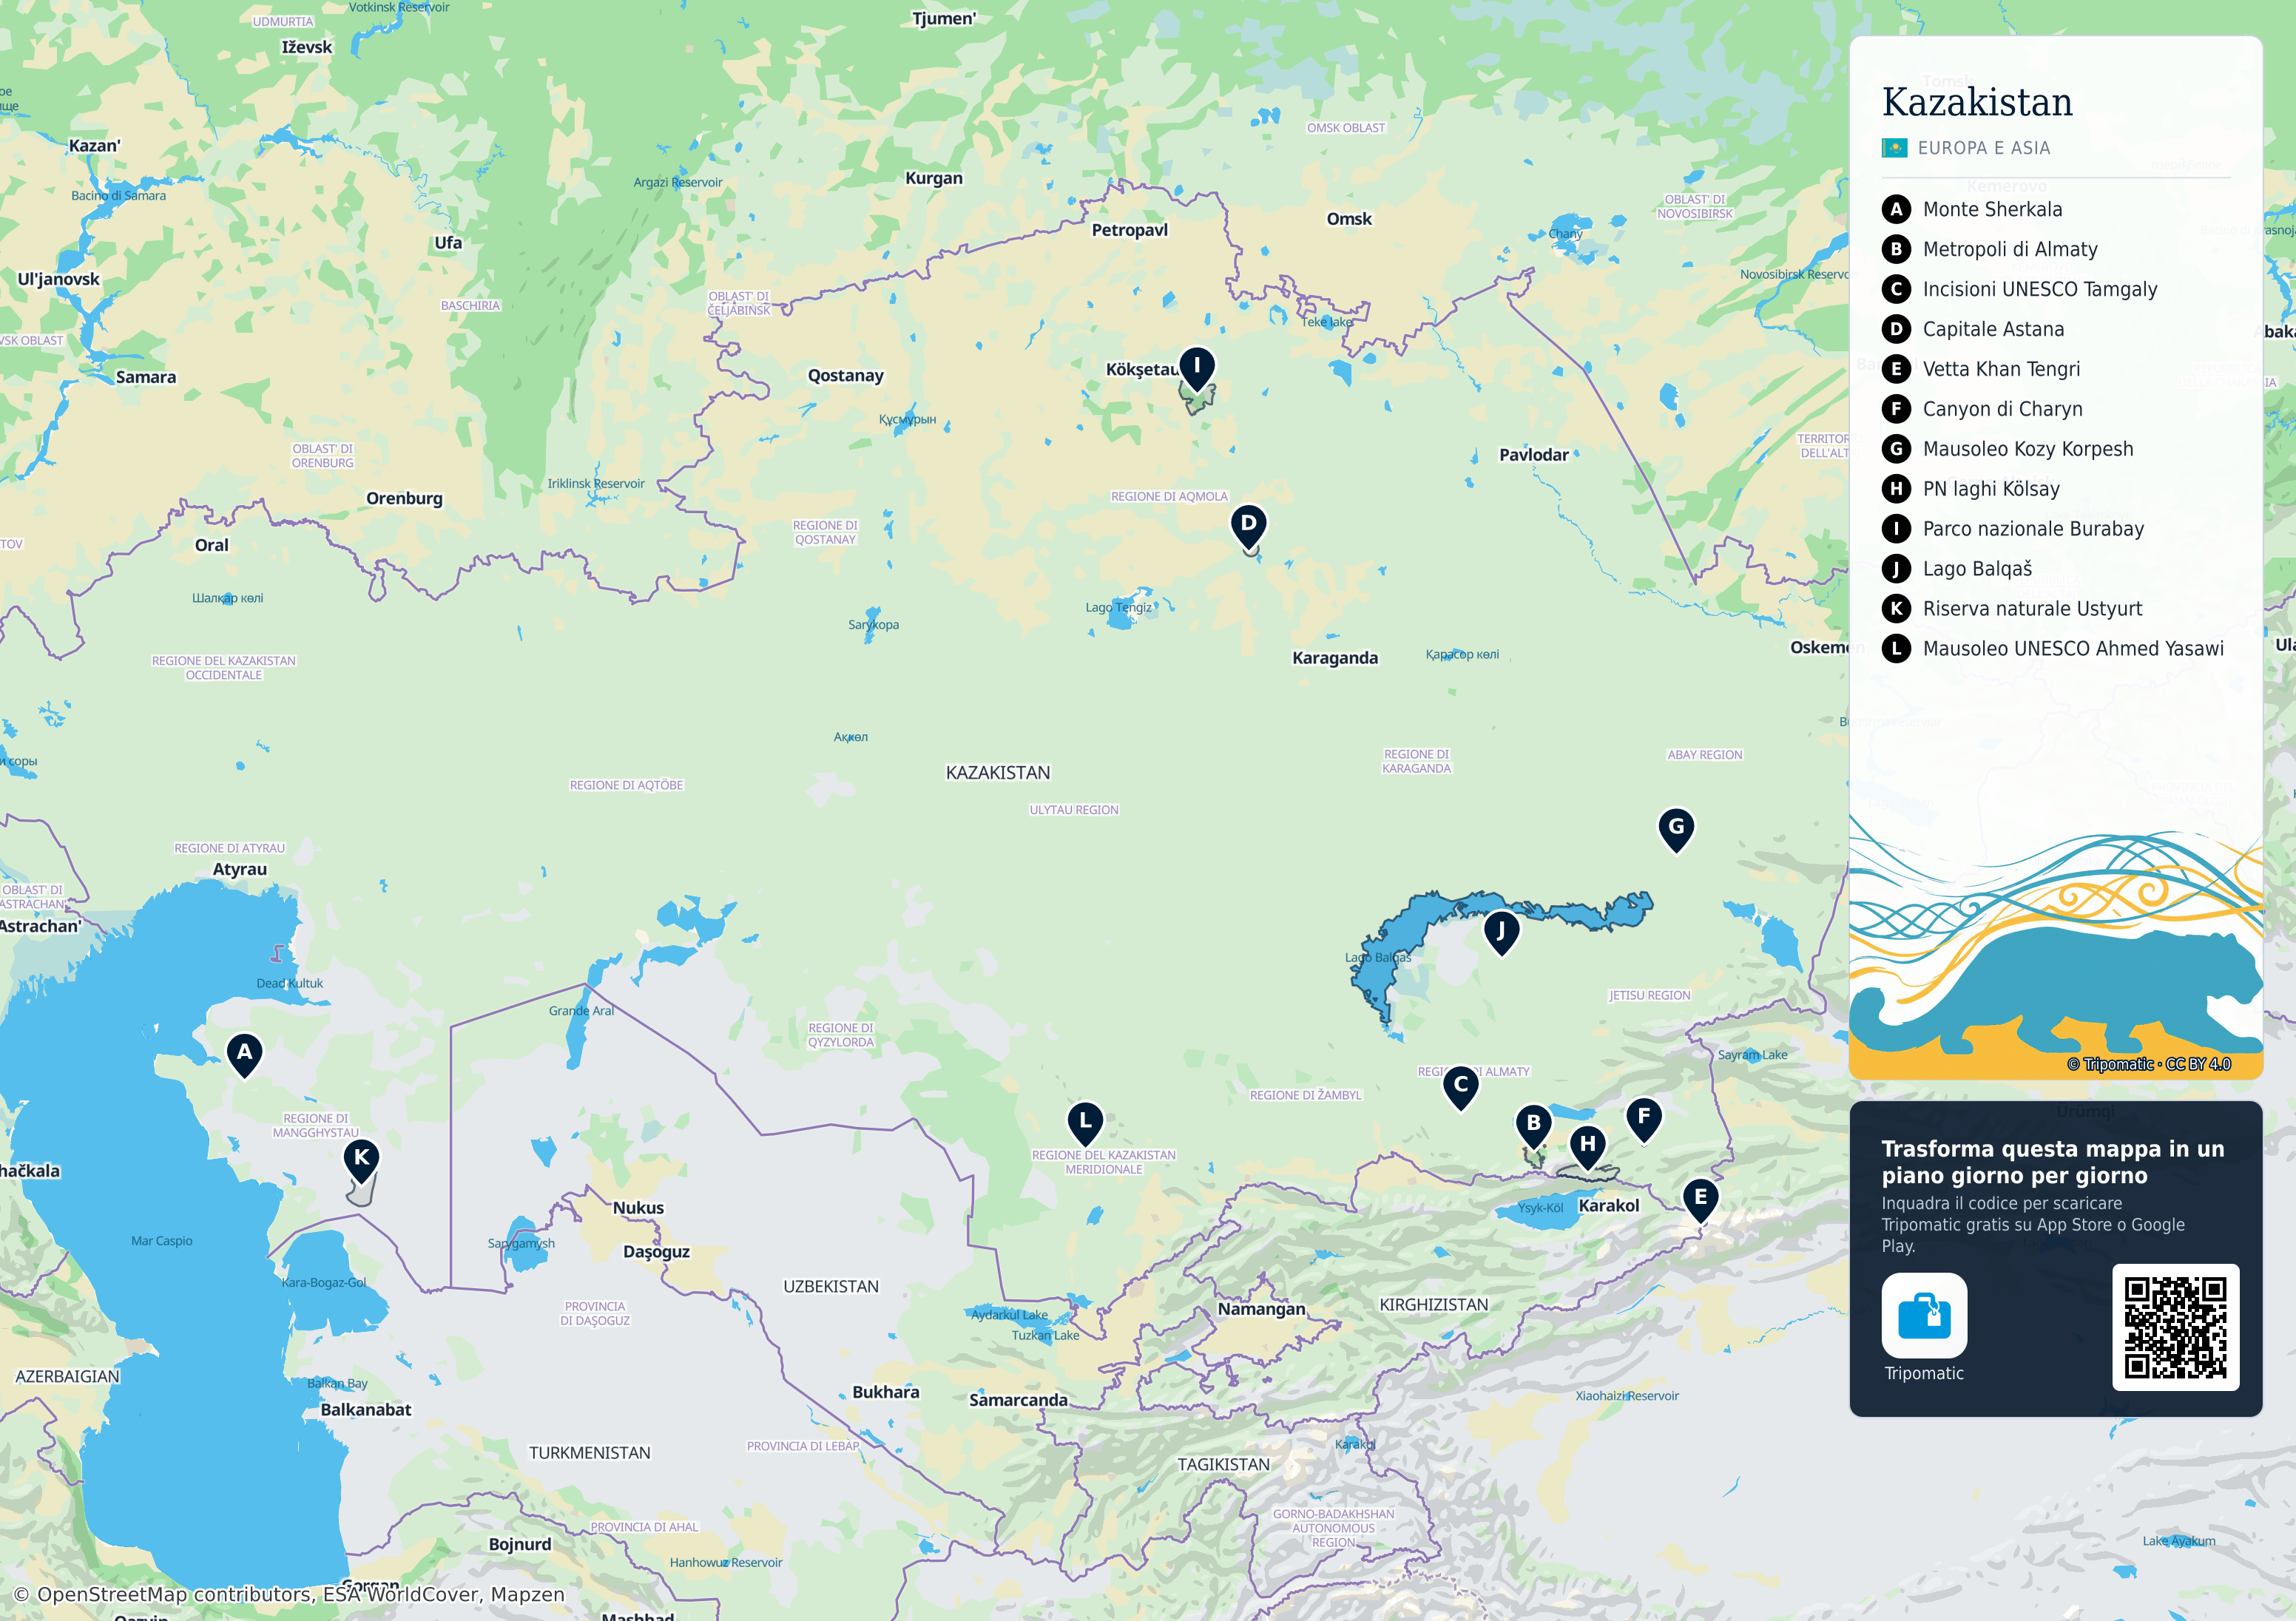The image size is (2296, 1621).
Task: Click the TURKMENISTAN country label
Action: (x=590, y=1453)
